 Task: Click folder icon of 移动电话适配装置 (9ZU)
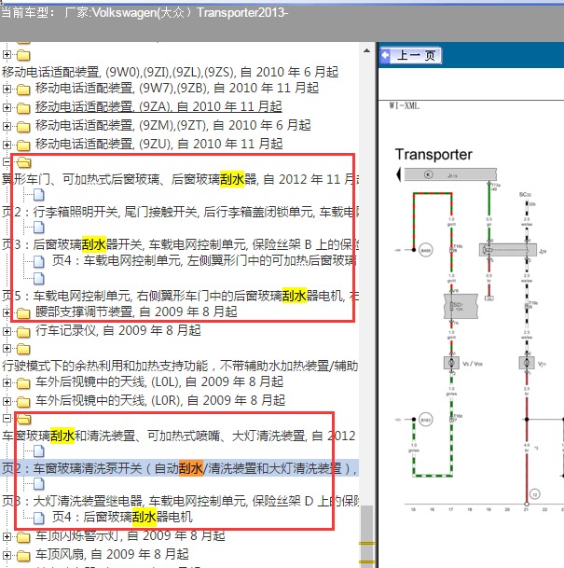click(x=23, y=145)
